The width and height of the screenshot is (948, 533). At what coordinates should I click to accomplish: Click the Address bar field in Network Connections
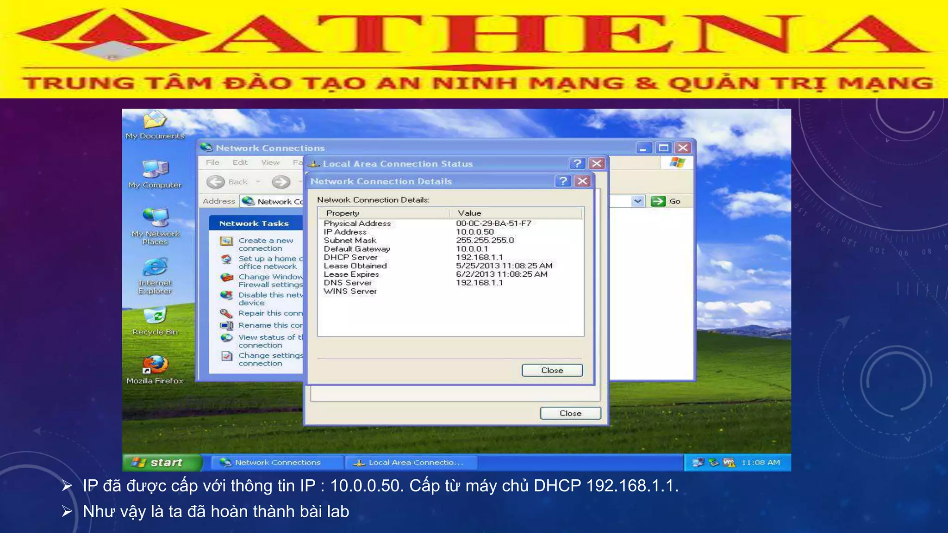[x=443, y=201]
